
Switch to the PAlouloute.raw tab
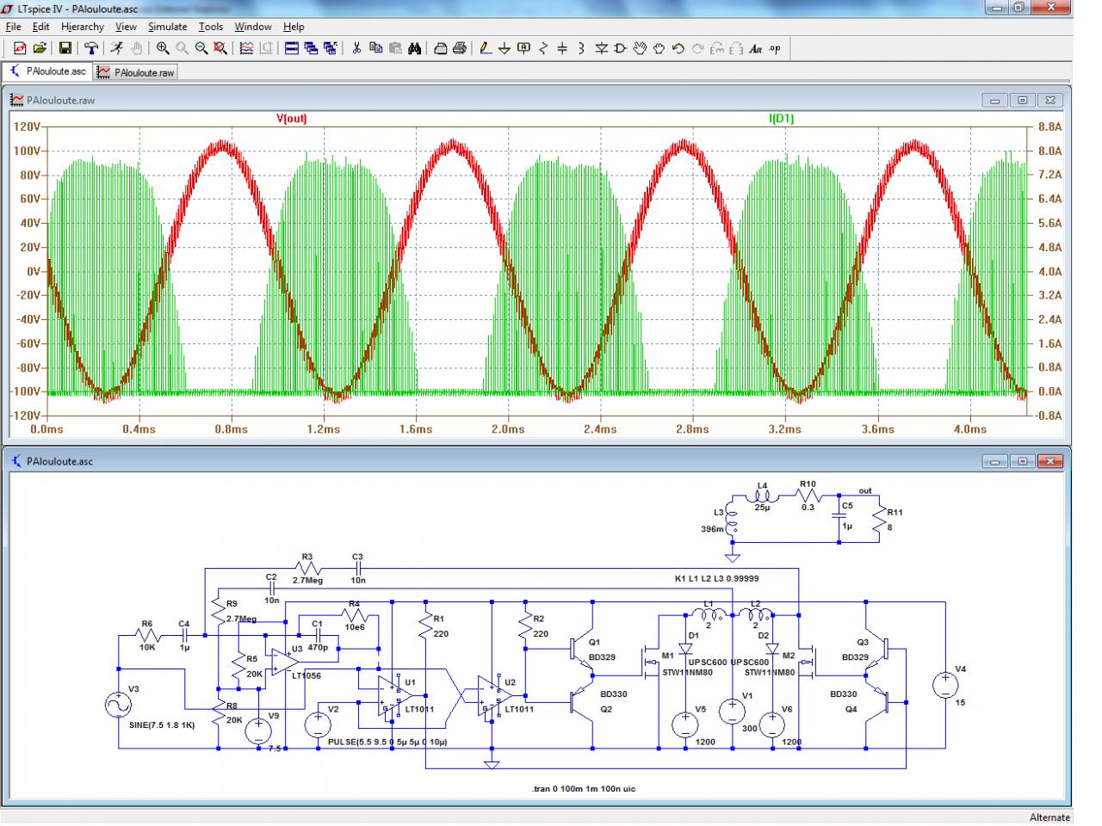tap(136, 72)
